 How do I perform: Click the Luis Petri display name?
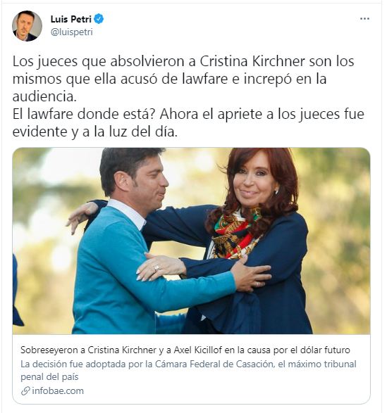pyautogui.click(x=71, y=19)
